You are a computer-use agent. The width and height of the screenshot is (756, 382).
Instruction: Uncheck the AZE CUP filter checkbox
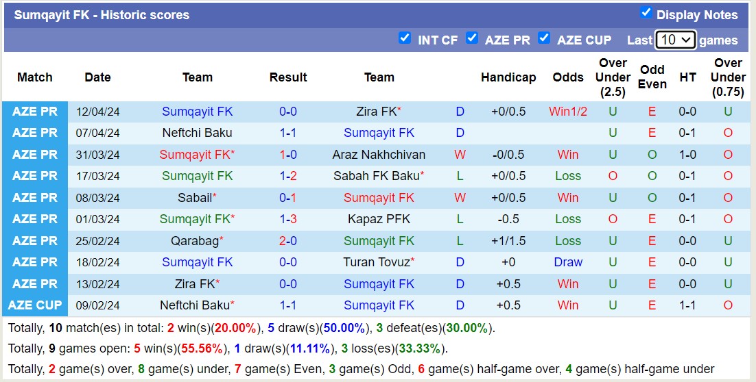544,38
